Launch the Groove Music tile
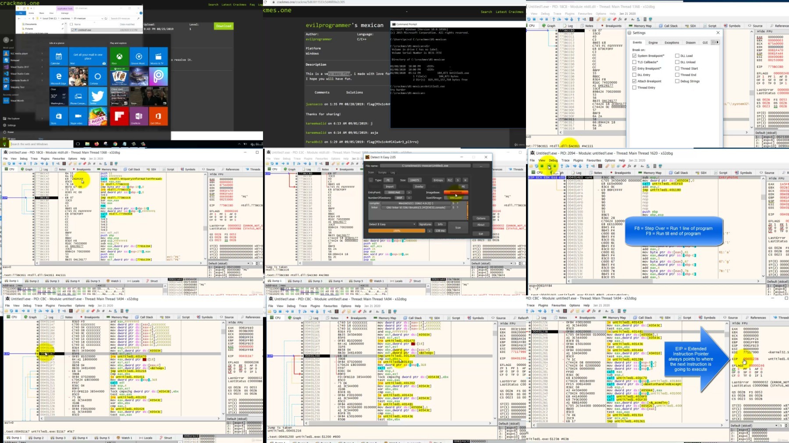 click(139, 57)
